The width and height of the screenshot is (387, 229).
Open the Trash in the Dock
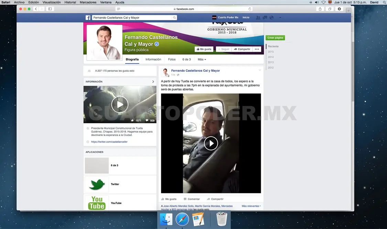coord(222,219)
